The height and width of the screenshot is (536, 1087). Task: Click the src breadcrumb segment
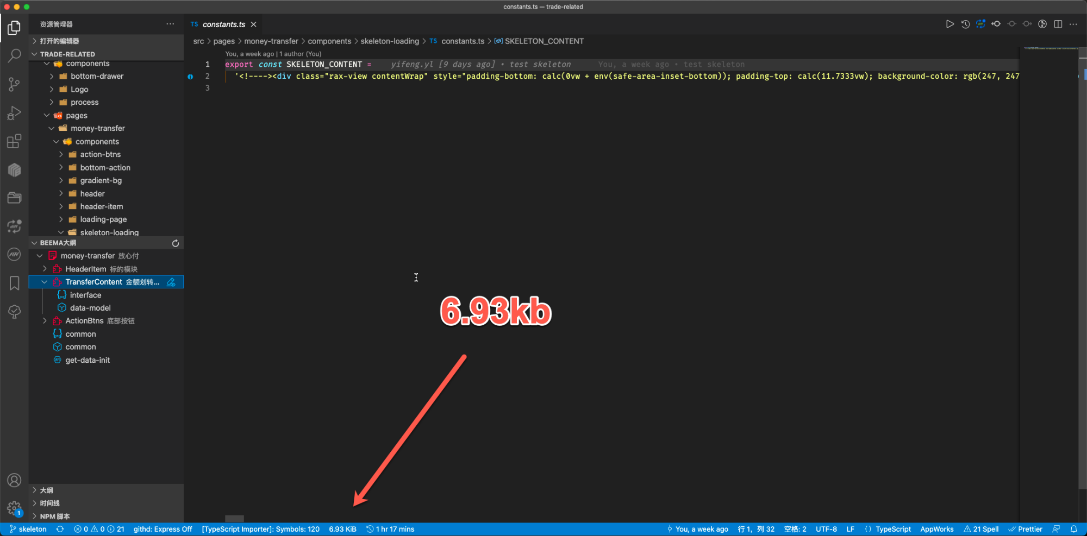(x=198, y=41)
